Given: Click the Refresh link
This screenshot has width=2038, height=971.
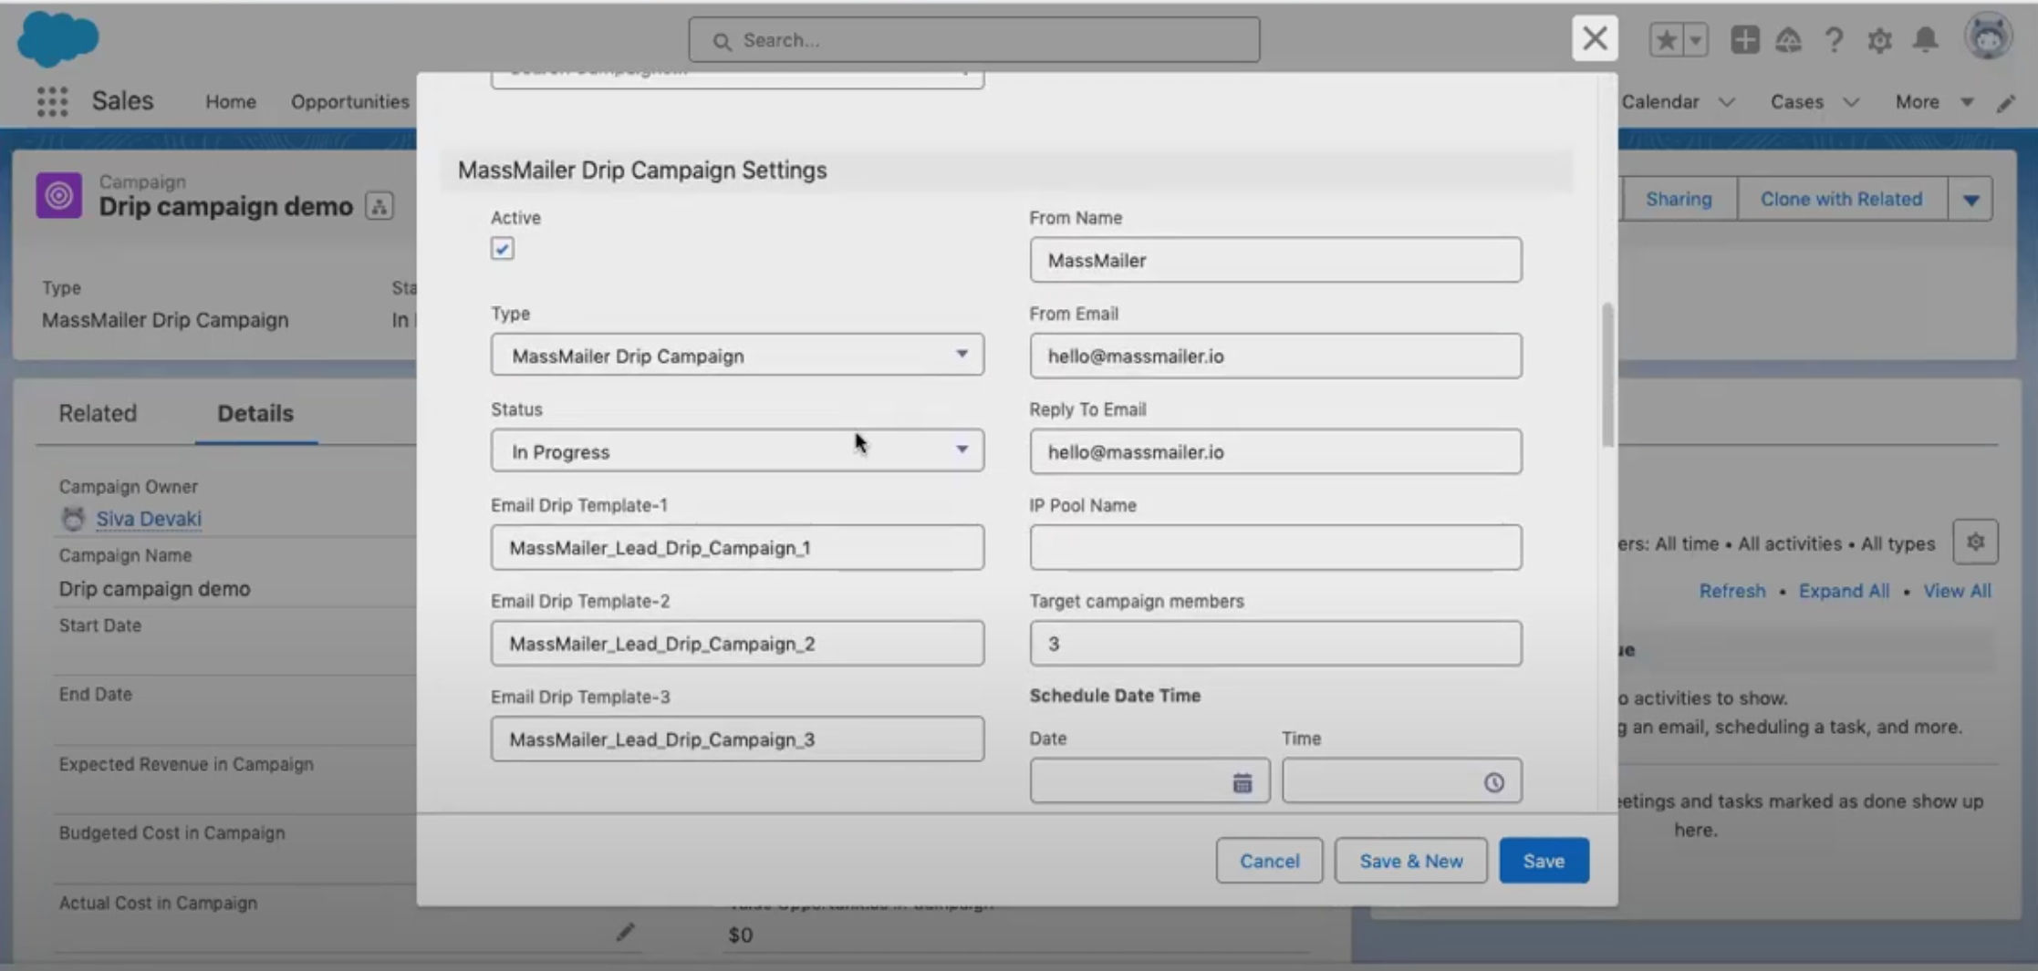Looking at the screenshot, I should pos(1731,591).
